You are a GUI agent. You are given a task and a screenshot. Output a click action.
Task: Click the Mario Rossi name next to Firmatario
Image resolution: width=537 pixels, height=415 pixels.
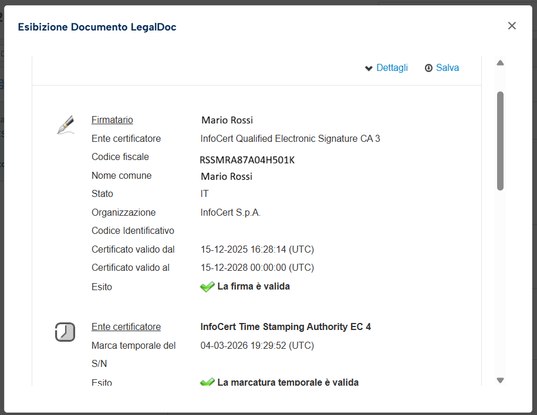[x=227, y=120]
